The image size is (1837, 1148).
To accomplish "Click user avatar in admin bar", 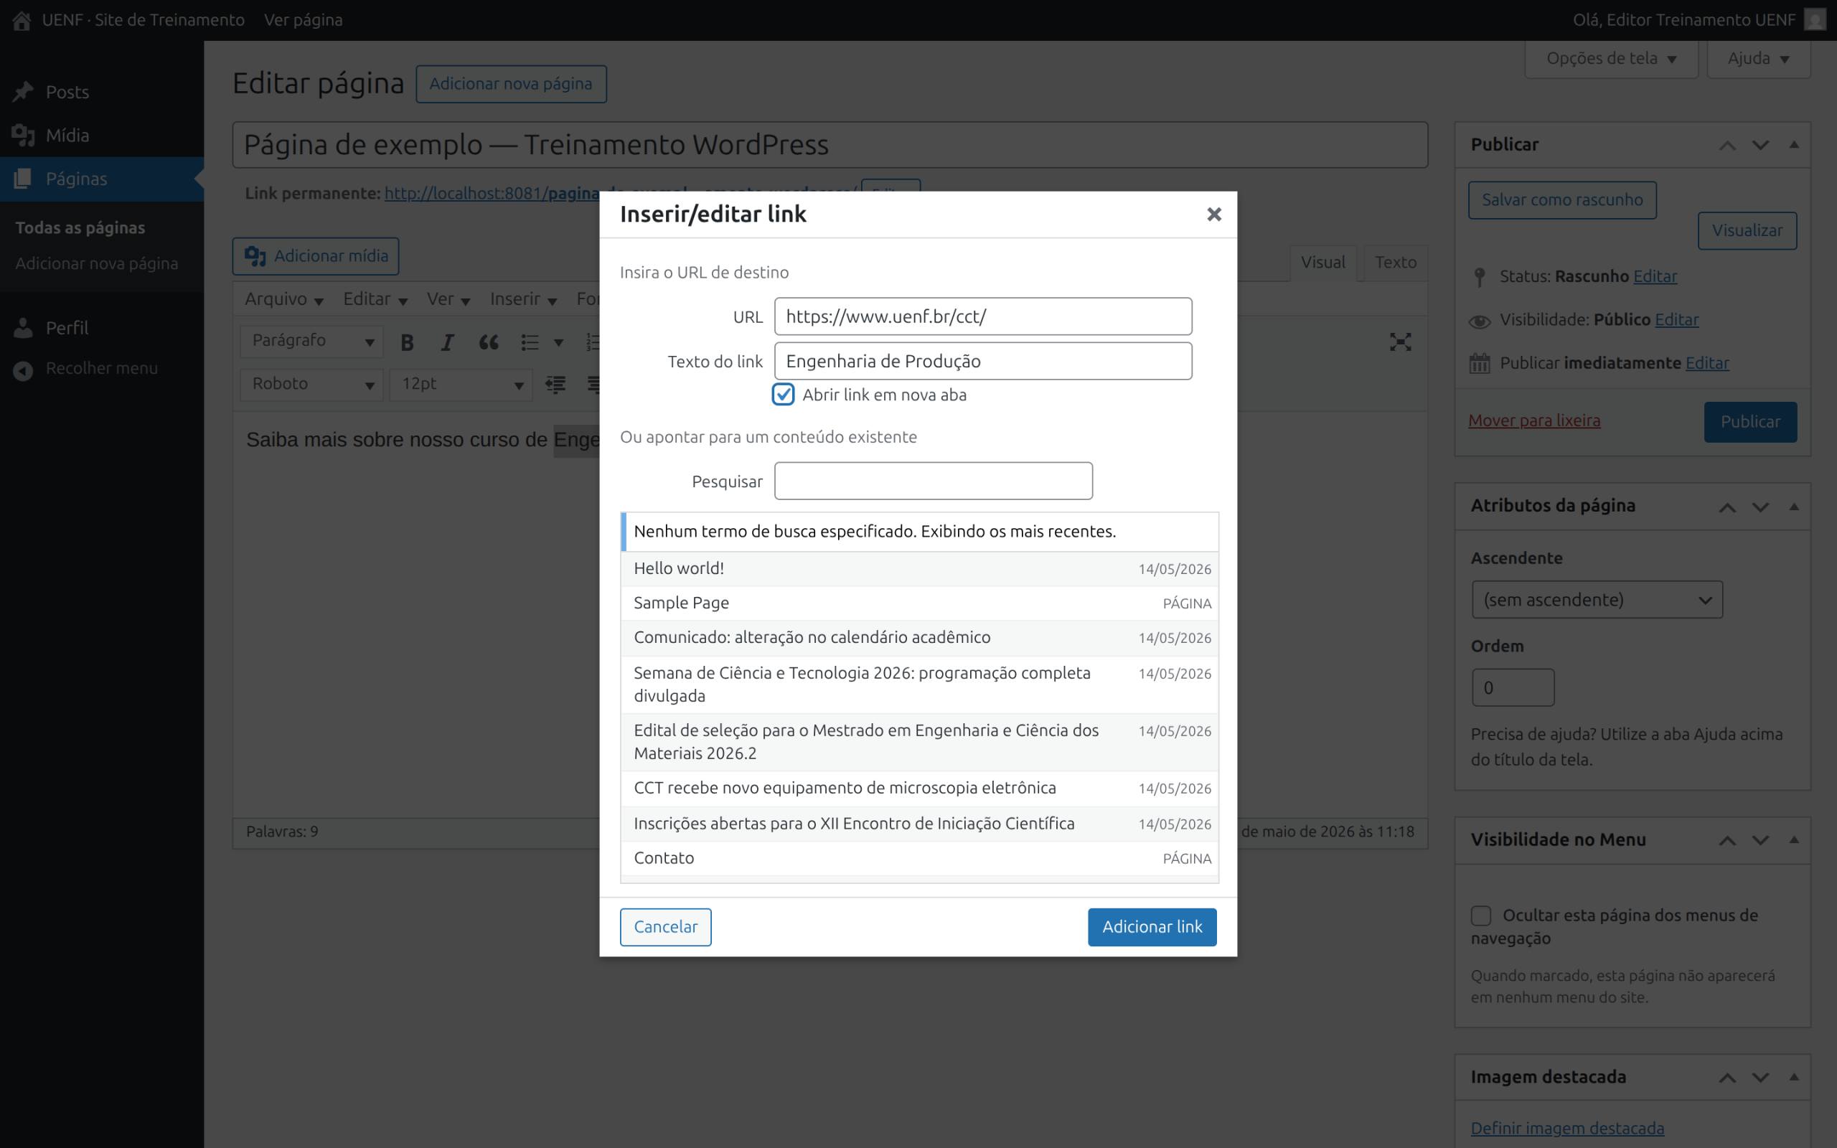I will (1813, 20).
